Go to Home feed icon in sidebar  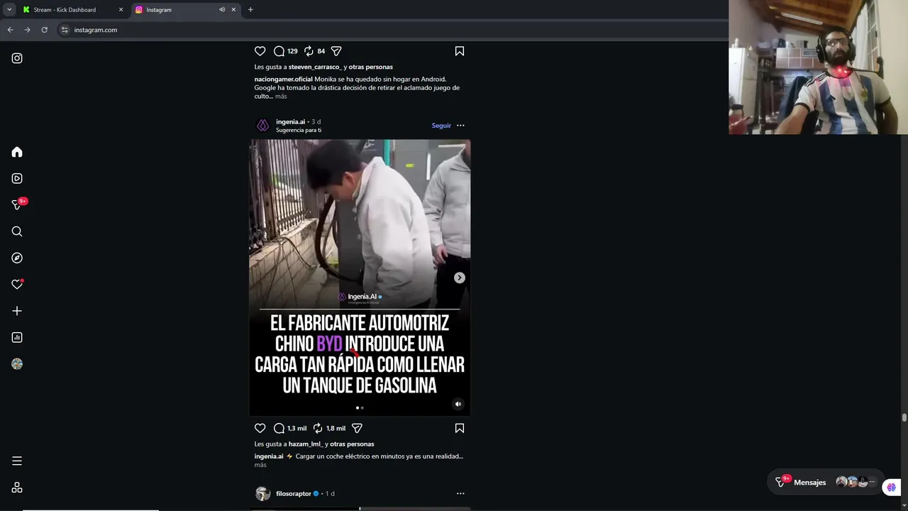[x=17, y=152]
